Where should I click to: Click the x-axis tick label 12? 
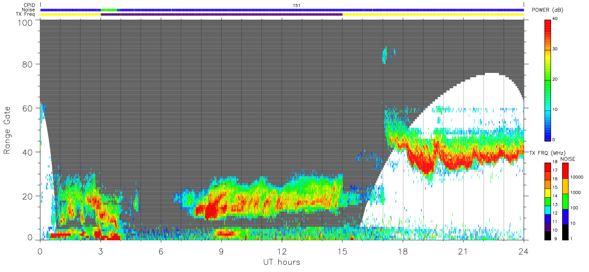click(282, 251)
